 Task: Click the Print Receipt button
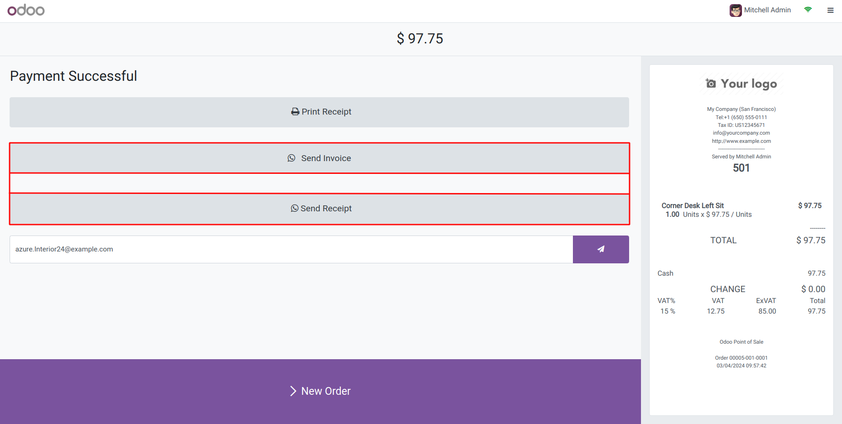319,112
